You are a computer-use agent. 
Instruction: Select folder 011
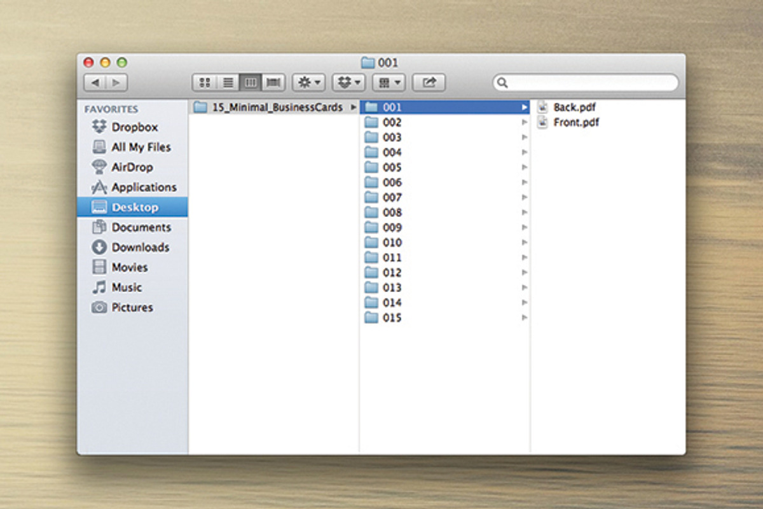[445, 258]
